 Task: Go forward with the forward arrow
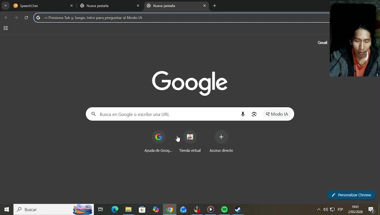[x=16, y=18]
